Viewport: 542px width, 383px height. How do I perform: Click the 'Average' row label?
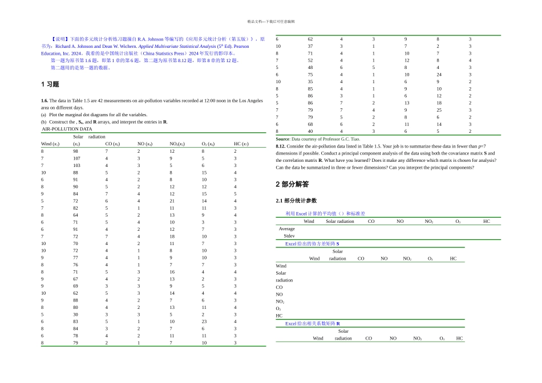coord(286,229)
